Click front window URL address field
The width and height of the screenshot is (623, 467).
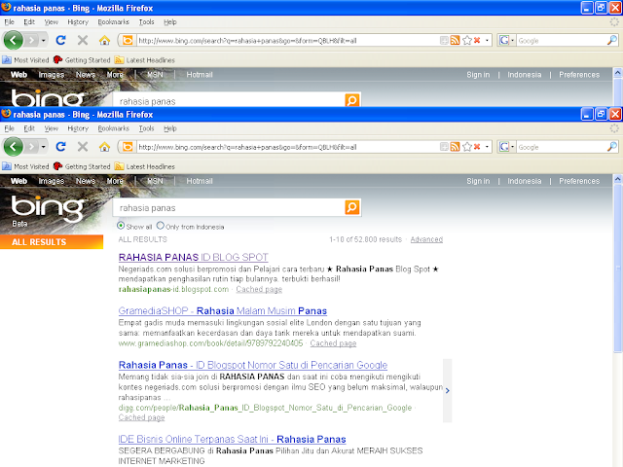(287, 147)
